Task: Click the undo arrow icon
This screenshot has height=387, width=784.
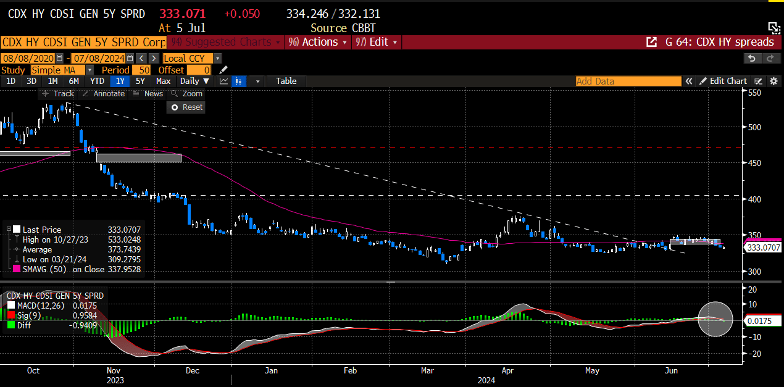Action: tap(751, 58)
